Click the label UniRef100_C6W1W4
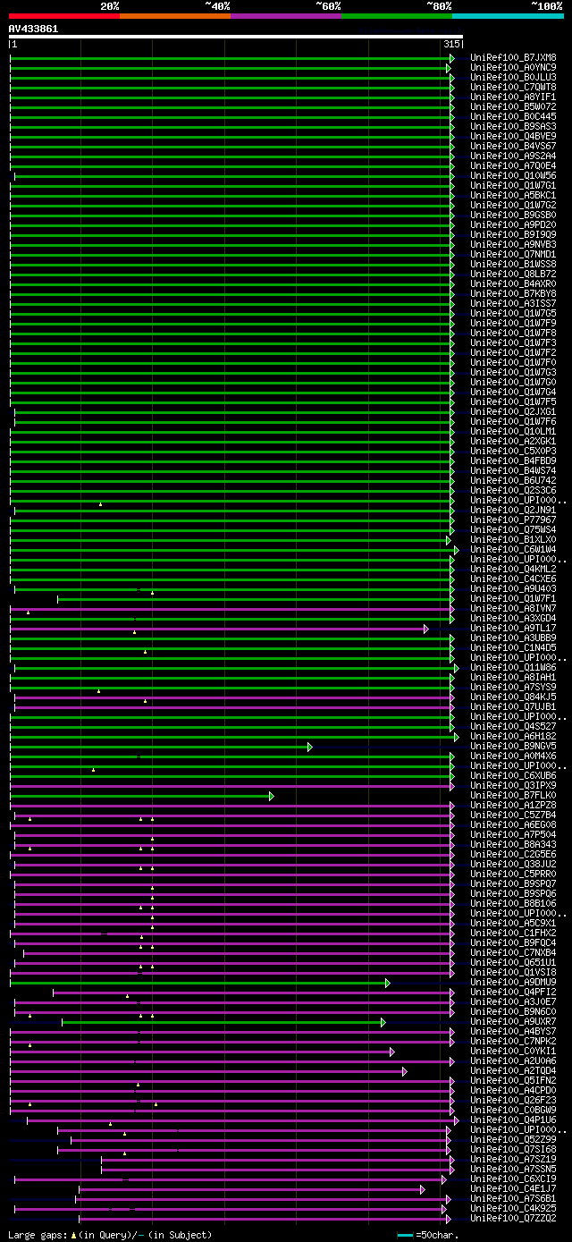The image size is (572, 1242). (513, 550)
